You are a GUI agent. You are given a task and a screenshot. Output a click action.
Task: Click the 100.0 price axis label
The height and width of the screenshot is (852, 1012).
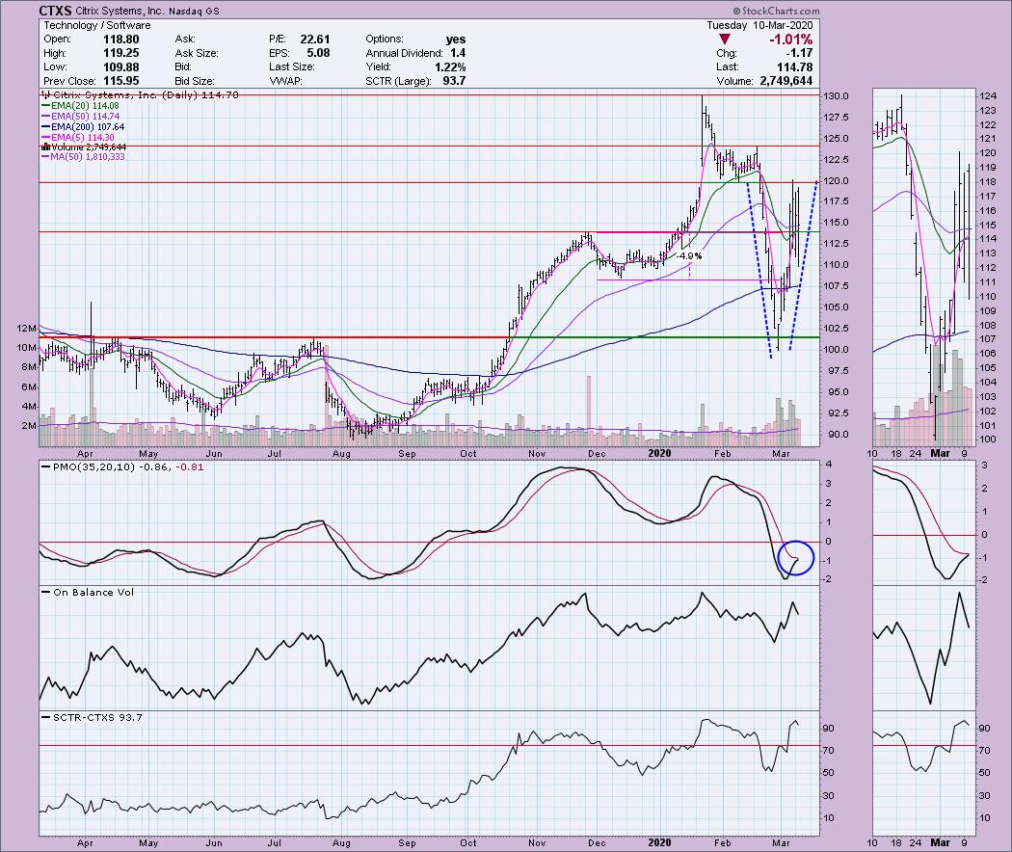click(x=838, y=350)
